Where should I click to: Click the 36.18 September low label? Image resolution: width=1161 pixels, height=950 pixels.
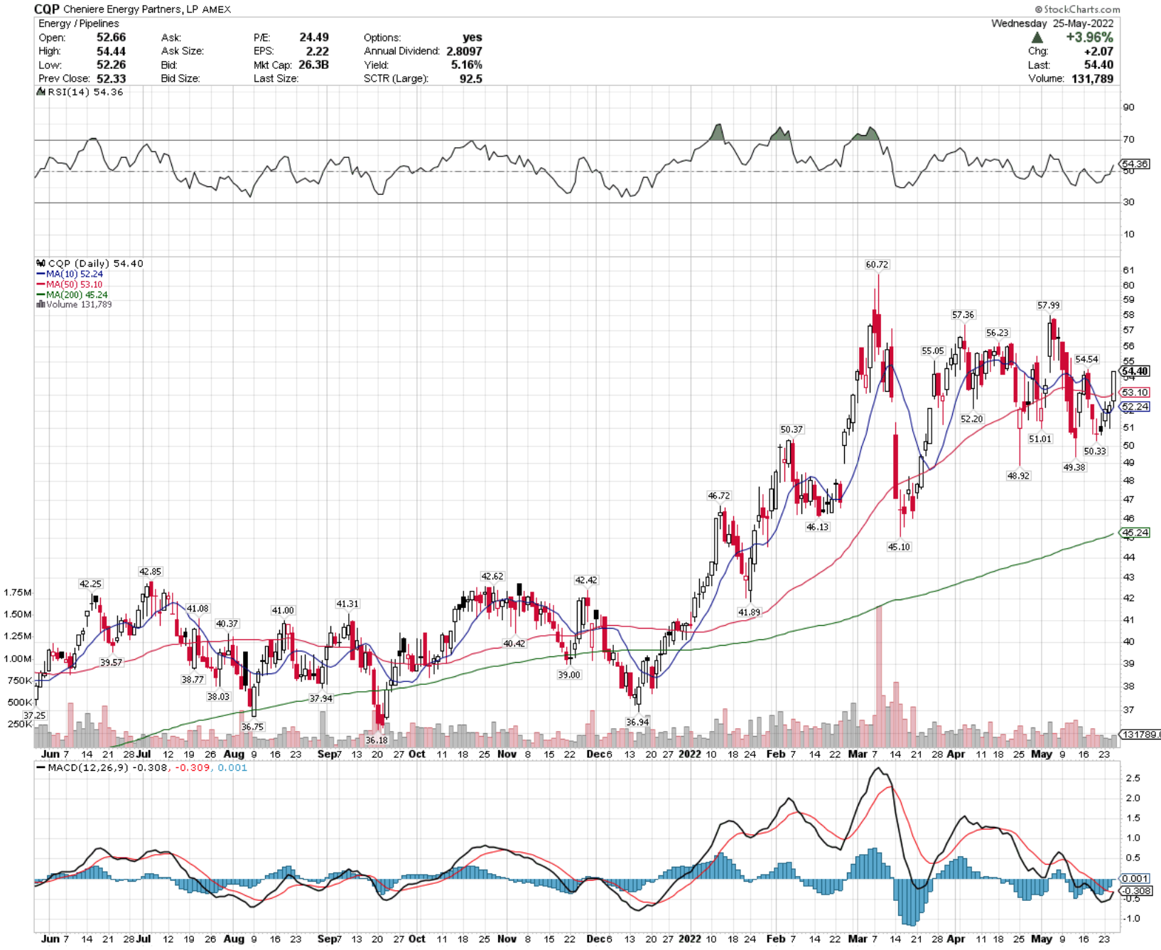[377, 740]
